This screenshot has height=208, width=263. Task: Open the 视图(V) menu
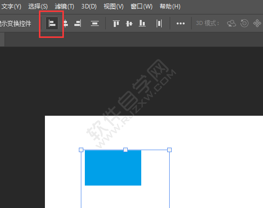(114, 6)
